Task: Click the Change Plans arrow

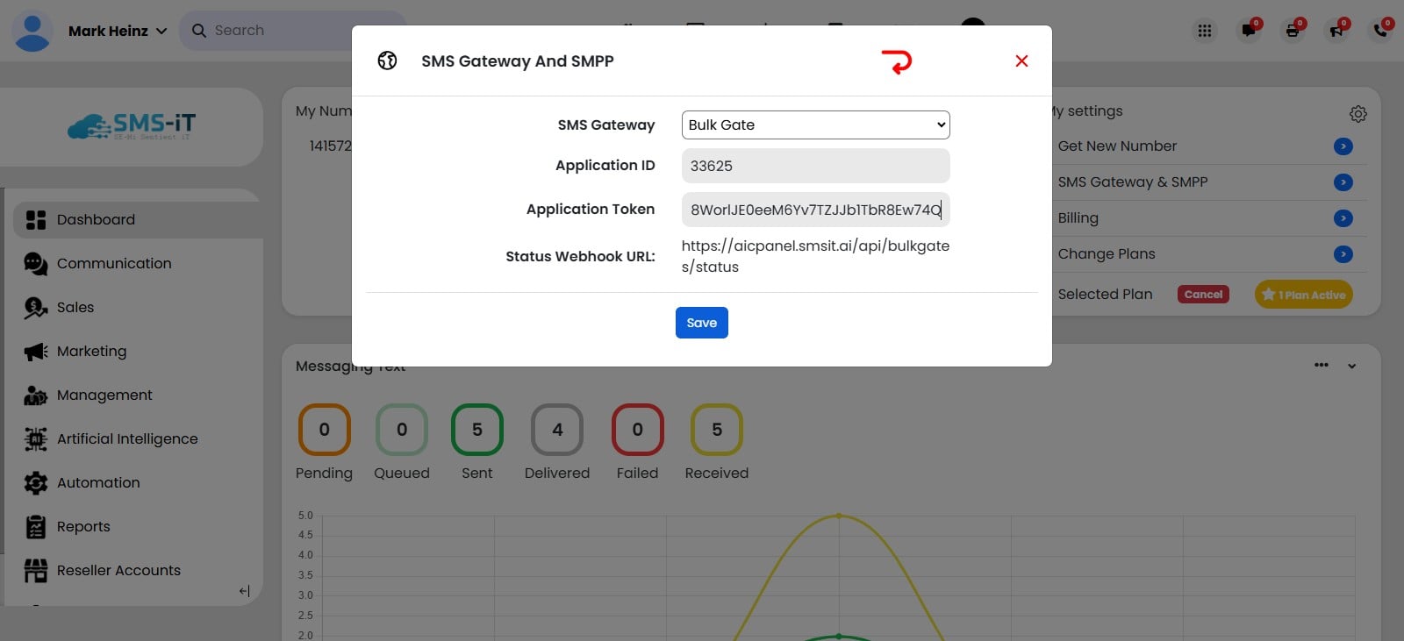Action: click(x=1343, y=254)
